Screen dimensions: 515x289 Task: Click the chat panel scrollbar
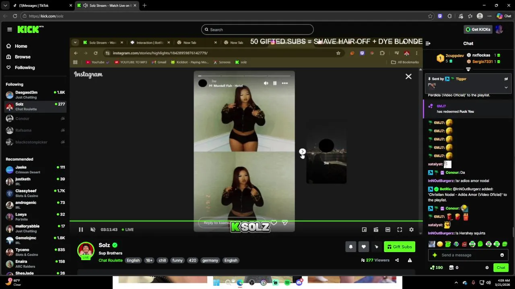514,232
